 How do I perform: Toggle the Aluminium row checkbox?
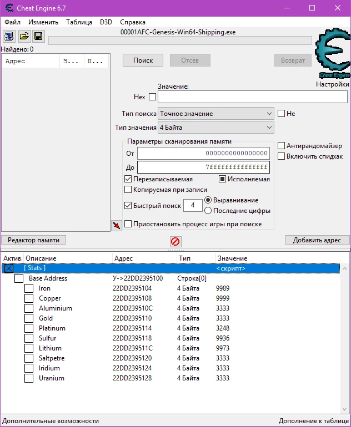coord(29,308)
